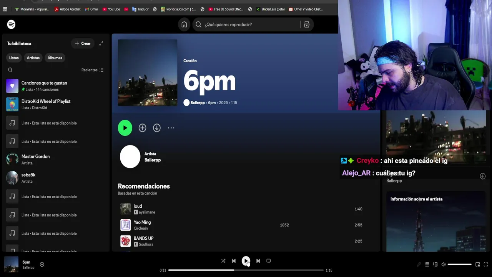Open the browser apps grid icon
Screen dimensions: 492x277
[x=5, y=9]
